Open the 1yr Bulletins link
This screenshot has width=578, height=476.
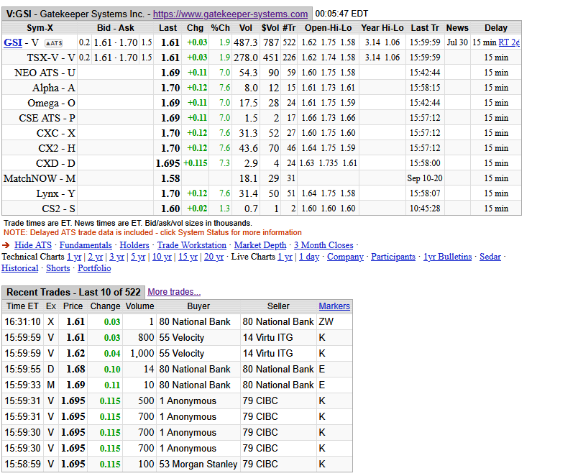(447, 257)
